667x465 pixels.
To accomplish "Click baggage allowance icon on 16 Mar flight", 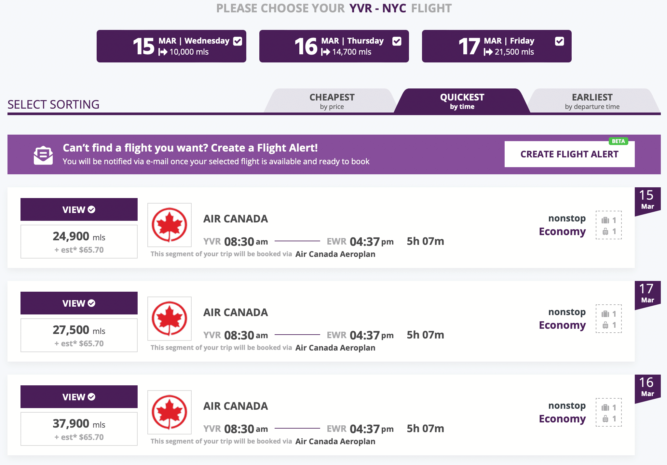I will point(608,413).
